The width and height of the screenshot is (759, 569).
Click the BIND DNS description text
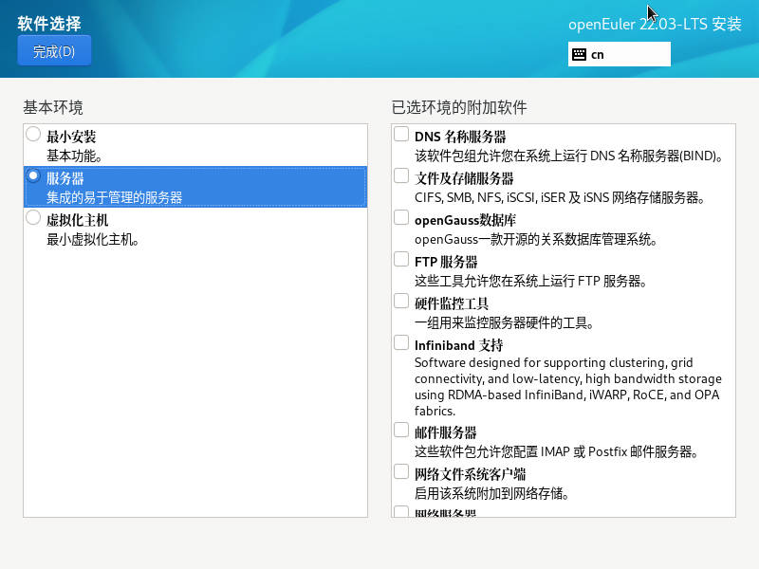point(569,156)
